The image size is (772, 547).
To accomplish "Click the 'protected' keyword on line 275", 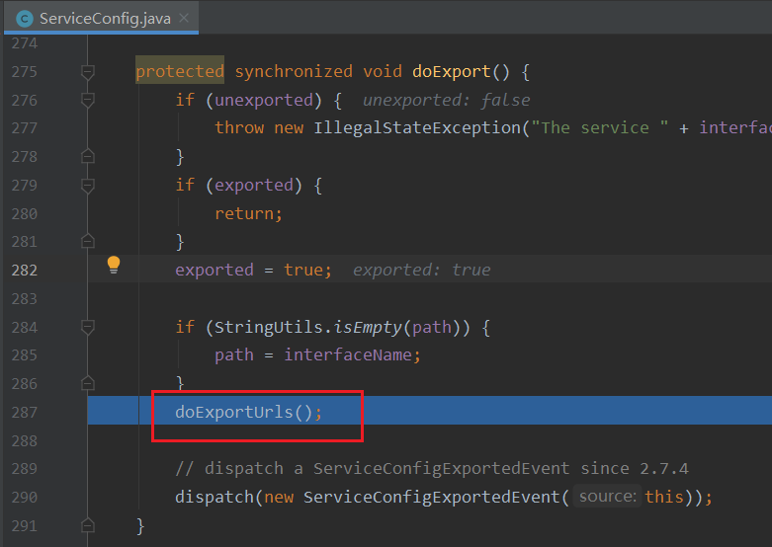I will (x=180, y=71).
